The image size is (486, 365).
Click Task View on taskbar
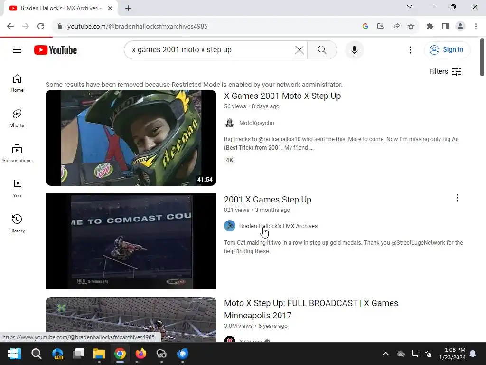pos(78,354)
